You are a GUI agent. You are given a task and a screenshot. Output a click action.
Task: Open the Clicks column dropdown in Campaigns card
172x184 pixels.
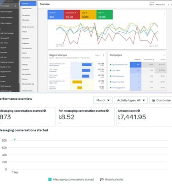pyautogui.click(x=137, y=59)
